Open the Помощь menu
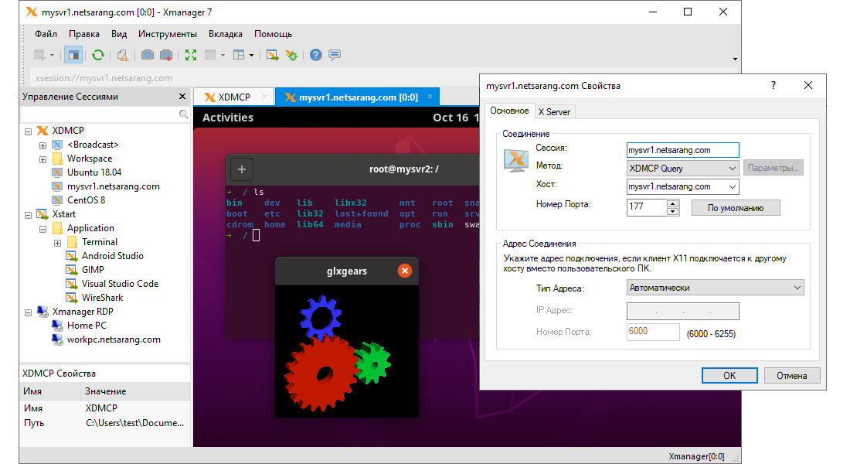 point(274,34)
